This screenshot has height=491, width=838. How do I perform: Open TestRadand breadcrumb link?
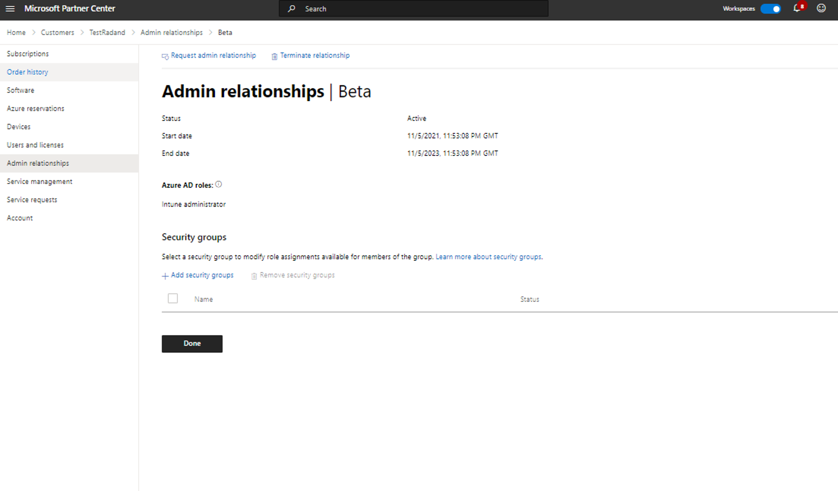(107, 32)
